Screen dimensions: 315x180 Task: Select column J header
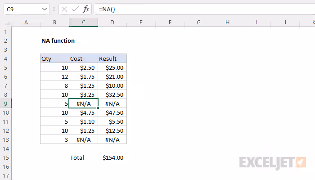[x=285, y=22]
